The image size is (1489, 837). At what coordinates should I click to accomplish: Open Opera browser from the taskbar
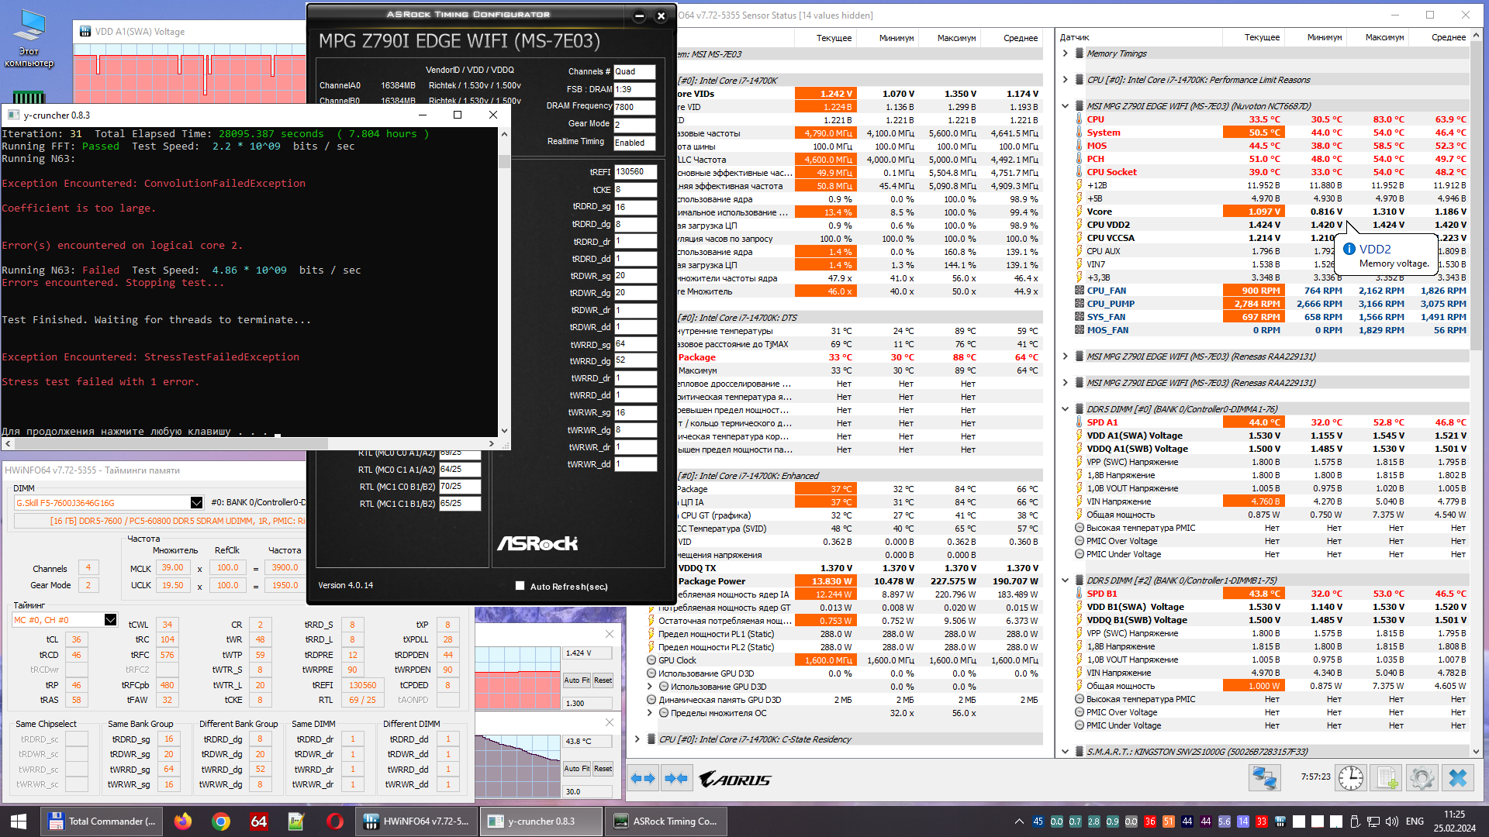tap(335, 821)
